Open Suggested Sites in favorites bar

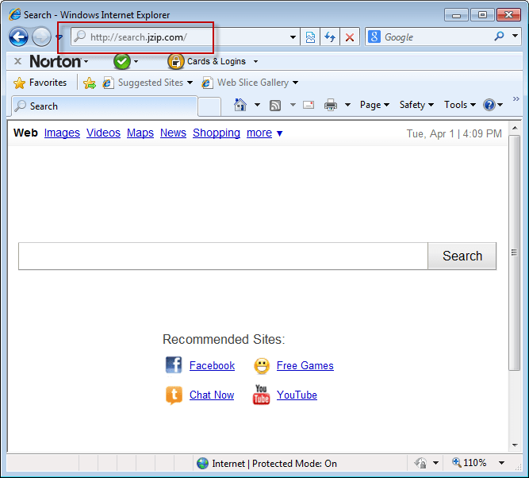(x=148, y=83)
